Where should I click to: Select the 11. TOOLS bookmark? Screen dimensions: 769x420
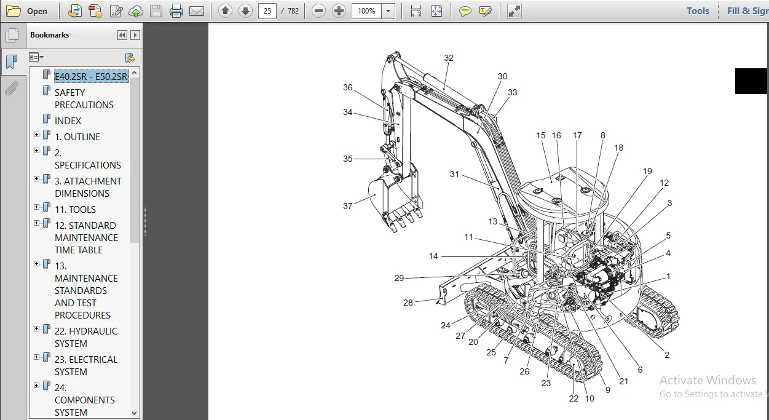click(x=75, y=209)
